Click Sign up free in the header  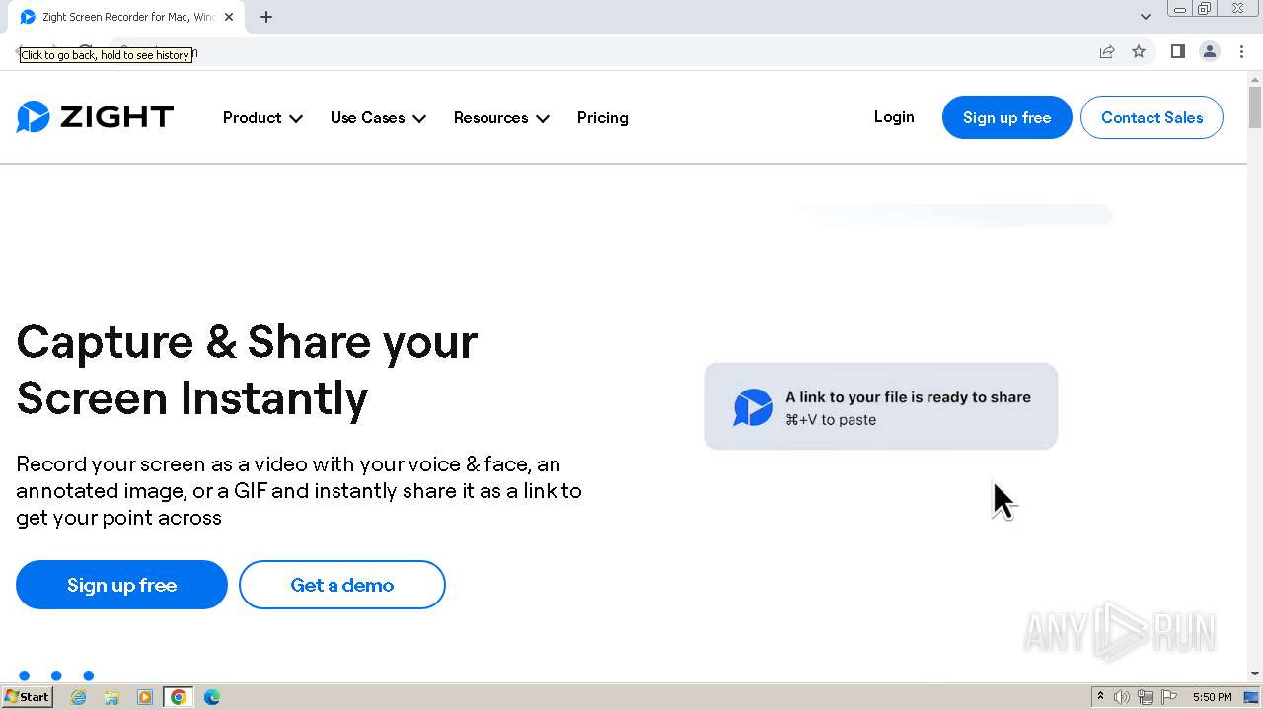tap(1006, 117)
